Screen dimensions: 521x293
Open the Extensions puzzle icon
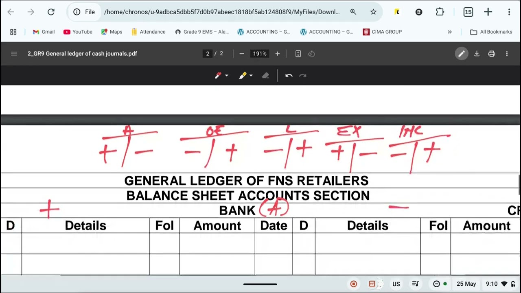[x=440, y=12]
